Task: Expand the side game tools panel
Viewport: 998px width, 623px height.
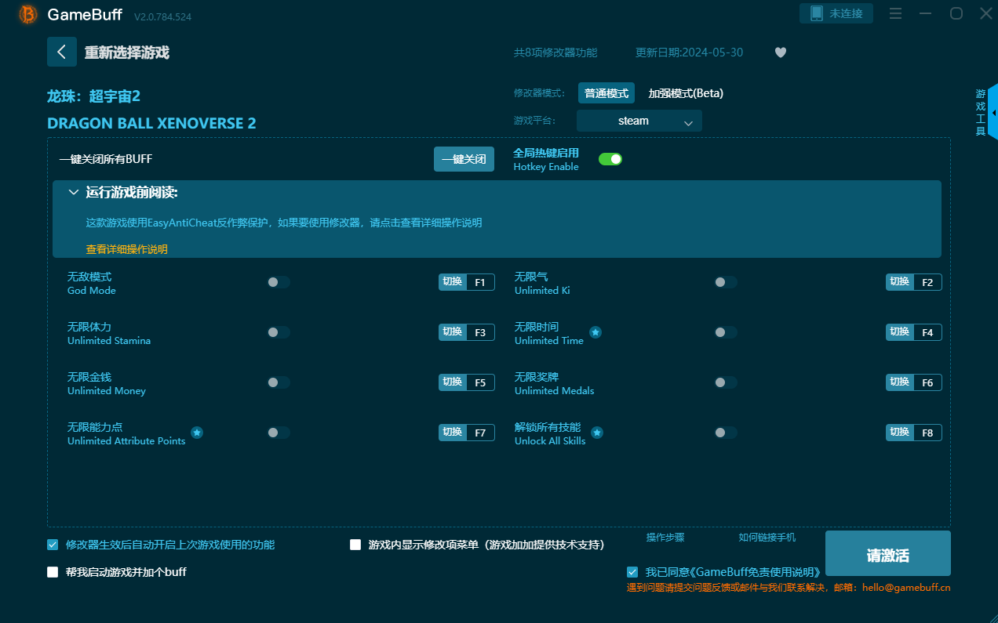Action: point(992,112)
